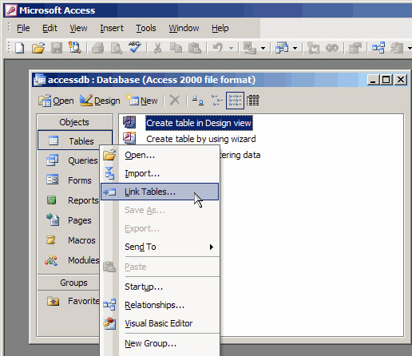
Task: Click the Print toolbar icon
Action: click(x=97, y=48)
